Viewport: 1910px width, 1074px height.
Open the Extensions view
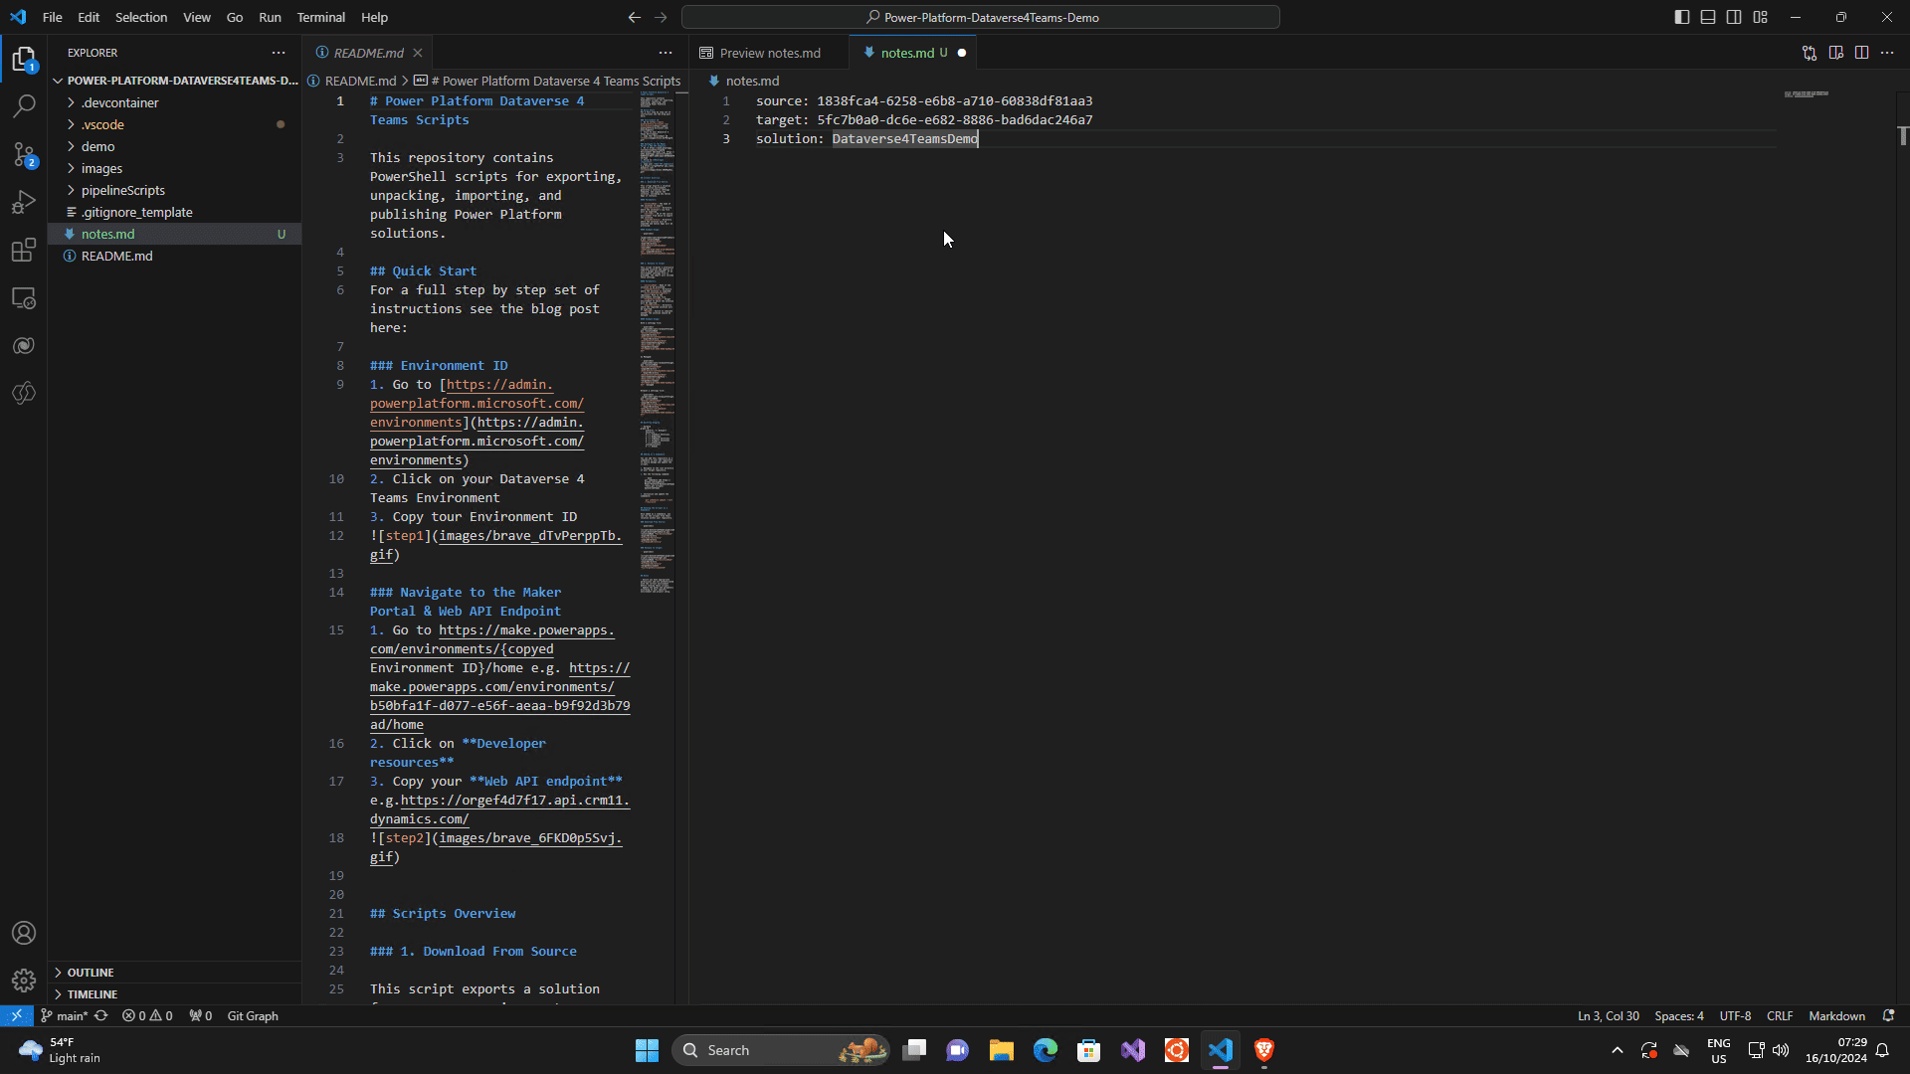click(24, 250)
